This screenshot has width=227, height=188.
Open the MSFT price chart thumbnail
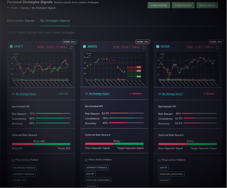[x=41, y=69]
